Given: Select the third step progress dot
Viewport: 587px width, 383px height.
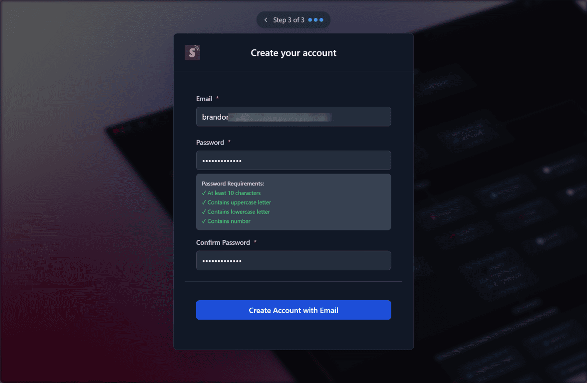Looking at the screenshot, I should [321, 20].
